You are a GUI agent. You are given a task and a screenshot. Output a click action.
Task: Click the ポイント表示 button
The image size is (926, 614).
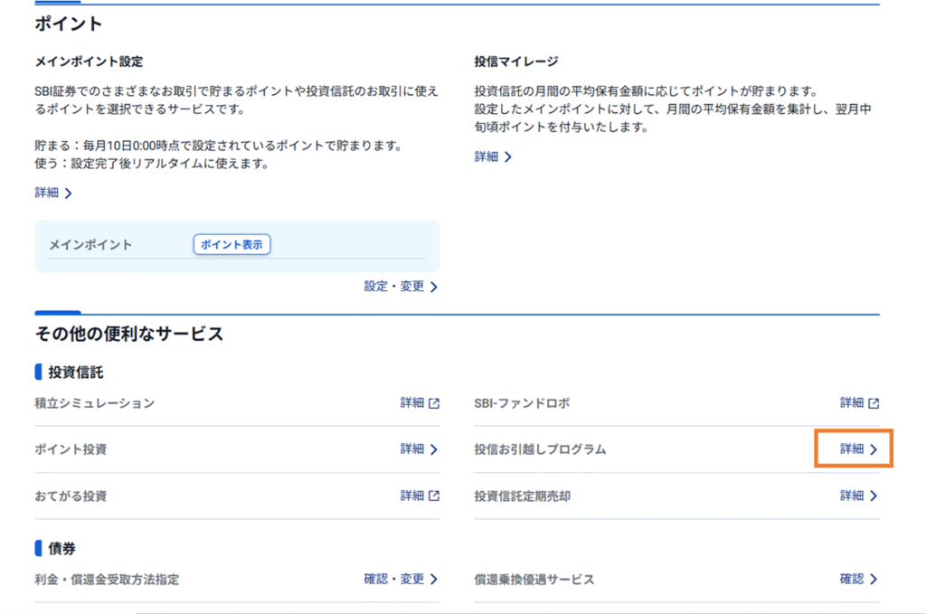tap(231, 244)
